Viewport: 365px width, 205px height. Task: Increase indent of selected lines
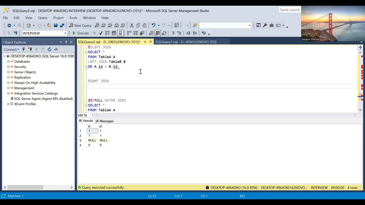195,33
